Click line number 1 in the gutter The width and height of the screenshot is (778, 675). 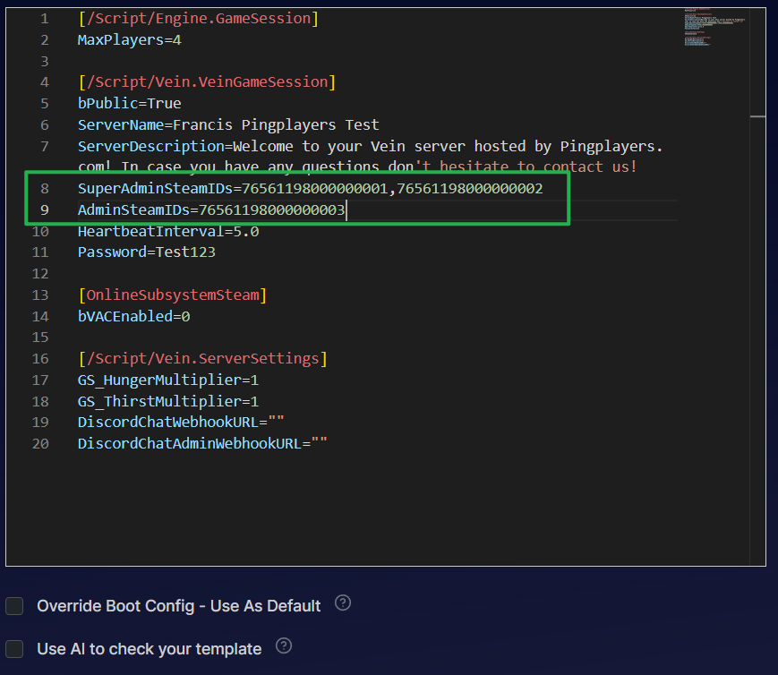[x=45, y=19]
